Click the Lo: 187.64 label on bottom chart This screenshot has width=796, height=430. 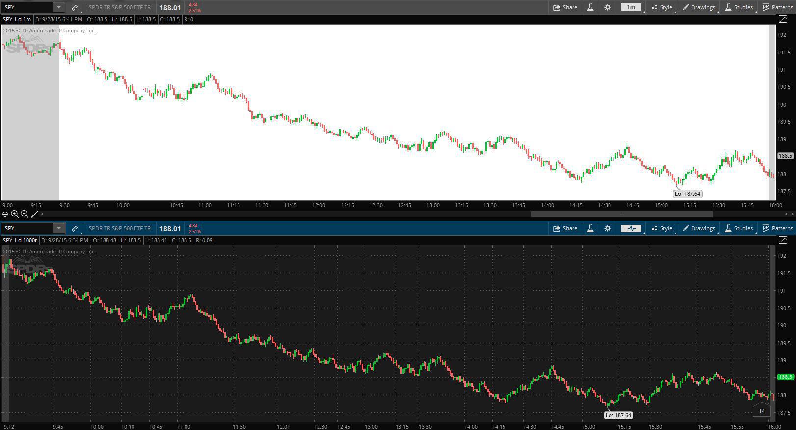coord(618,415)
